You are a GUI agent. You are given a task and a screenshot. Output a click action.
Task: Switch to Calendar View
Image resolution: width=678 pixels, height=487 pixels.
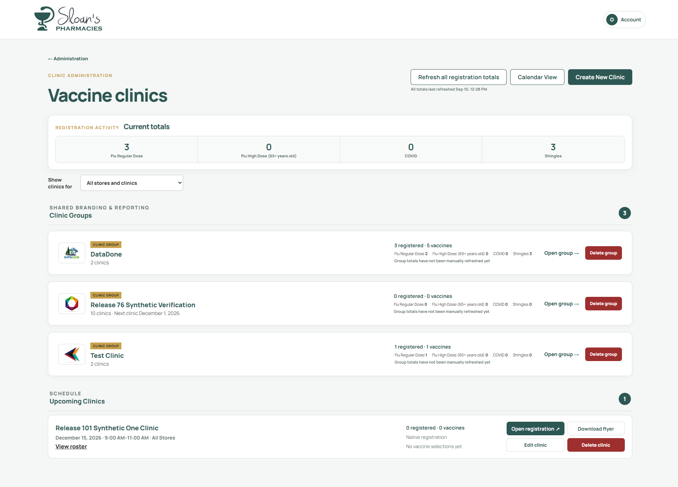tap(537, 77)
